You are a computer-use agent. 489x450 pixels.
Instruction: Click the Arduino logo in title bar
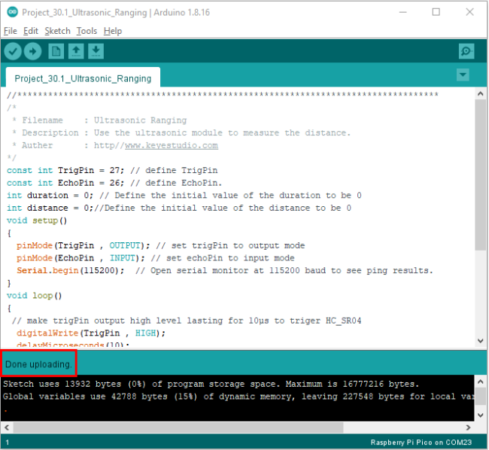click(13, 12)
